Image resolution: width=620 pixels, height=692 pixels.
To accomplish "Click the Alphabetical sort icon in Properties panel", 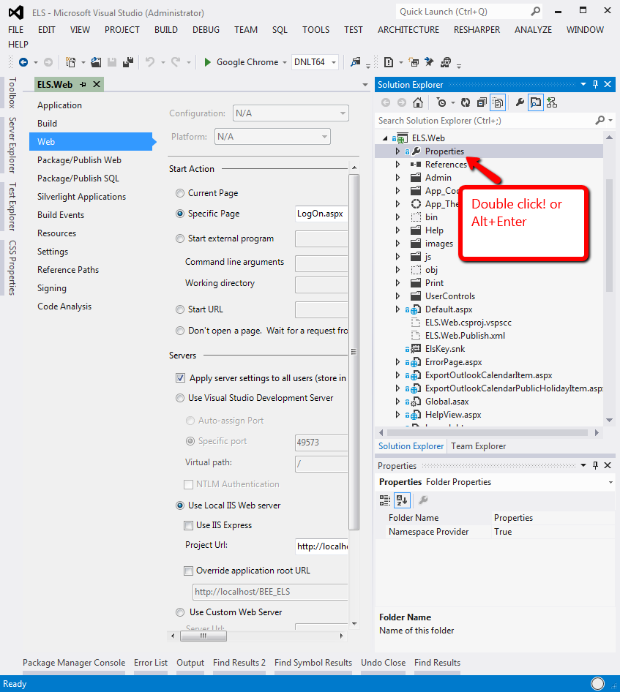I will click(x=401, y=500).
